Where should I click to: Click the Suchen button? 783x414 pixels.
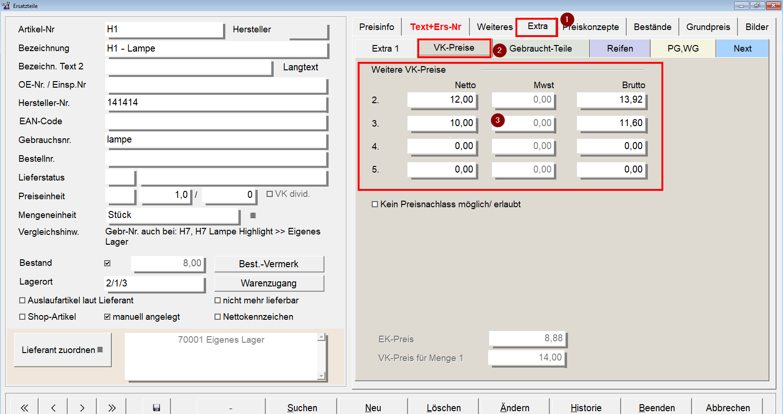click(x=302, y=407)
